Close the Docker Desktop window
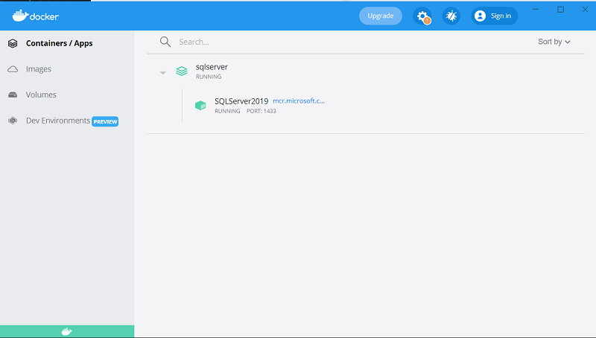The height and width of the screenshot is (338, 596). pos(585,10)
